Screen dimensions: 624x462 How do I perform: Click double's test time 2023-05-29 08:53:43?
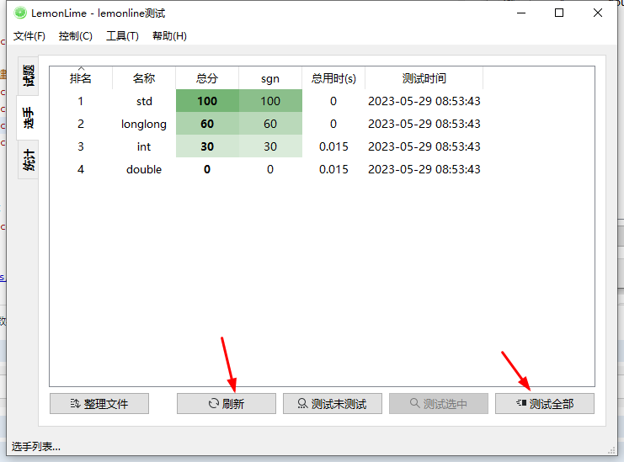click(x=424, y=169)
